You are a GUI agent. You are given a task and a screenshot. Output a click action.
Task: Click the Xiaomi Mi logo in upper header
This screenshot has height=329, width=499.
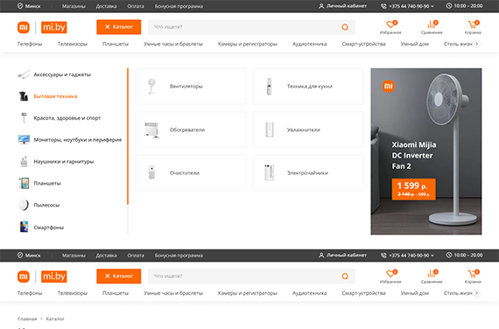pyautogui.click(x=24, y=27)
